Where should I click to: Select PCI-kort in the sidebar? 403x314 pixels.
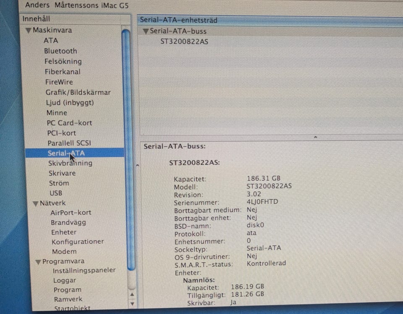pos(61,133)
